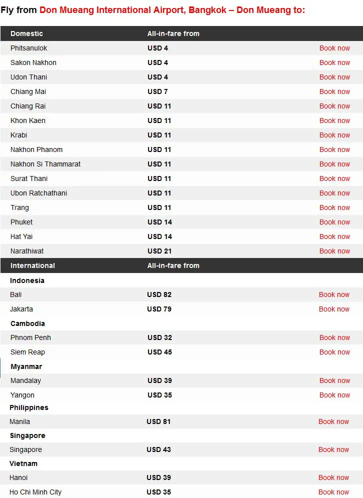The width and height of the screenshot is (363, 498).
Task: Click Book now for Udon Thani
Action: [x=334, y=77]
